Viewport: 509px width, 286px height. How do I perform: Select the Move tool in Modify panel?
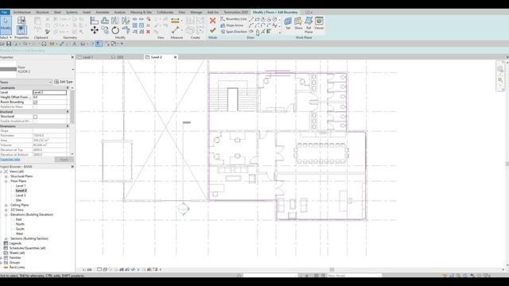coord(95,30)
